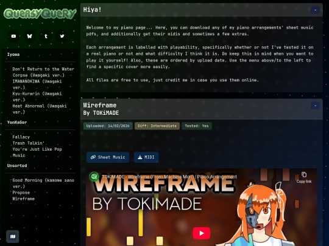Image resolution: width=329 pixels, height=246 pixels.
Task: Click the Diff: Intermediate tag
Action: coord(157,126)
